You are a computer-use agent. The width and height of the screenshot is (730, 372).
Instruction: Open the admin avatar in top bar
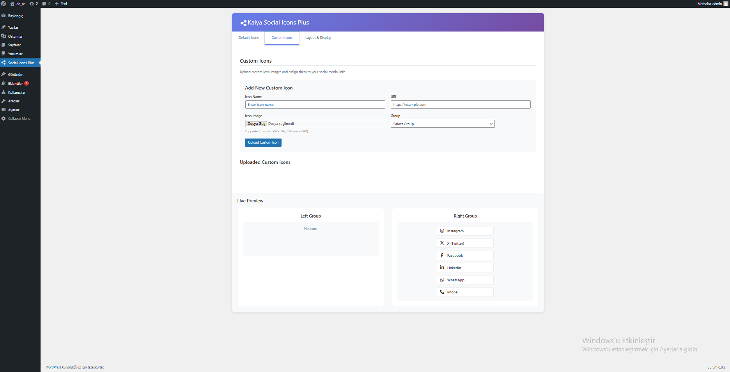click(726, 4)
